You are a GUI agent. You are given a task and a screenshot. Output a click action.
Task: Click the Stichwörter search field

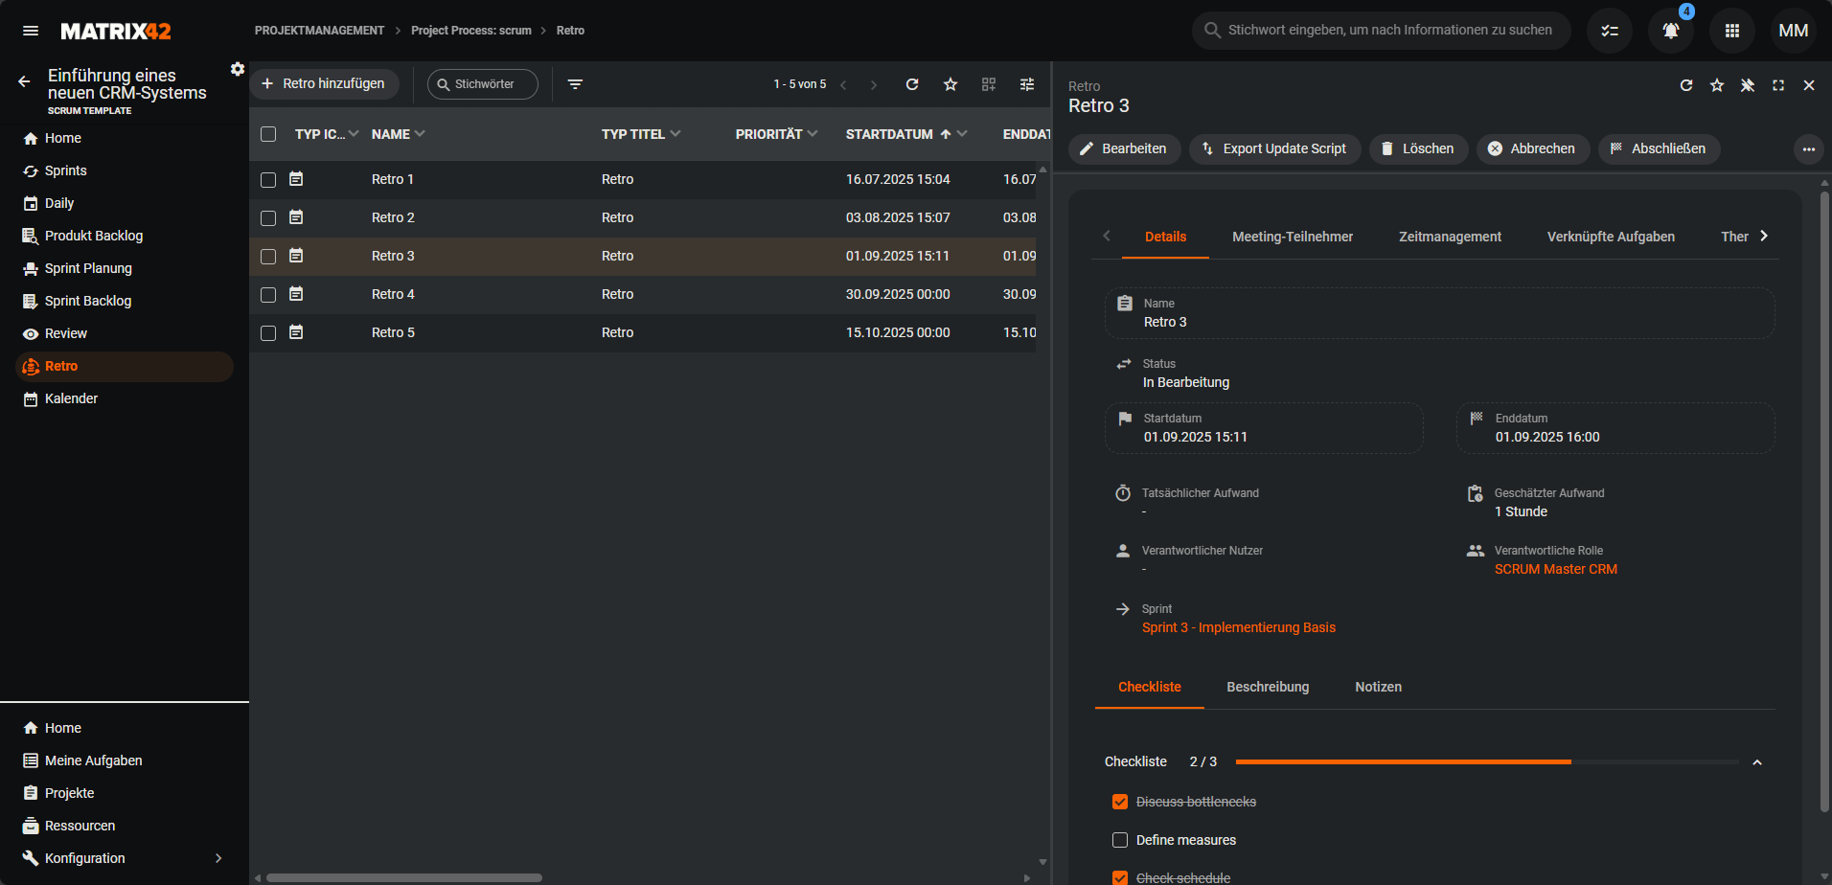point(483,84)
